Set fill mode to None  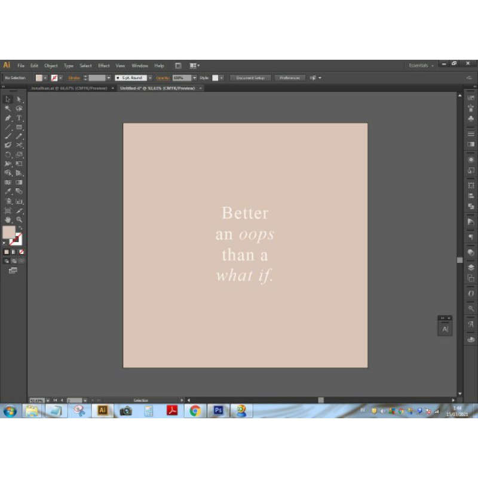click(x=22, y=252)
